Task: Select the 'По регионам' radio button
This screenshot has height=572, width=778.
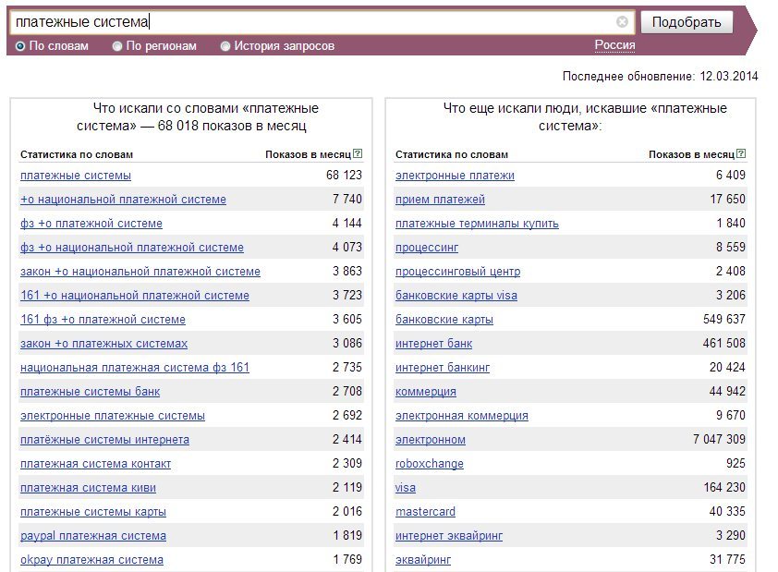Action: 117,46
